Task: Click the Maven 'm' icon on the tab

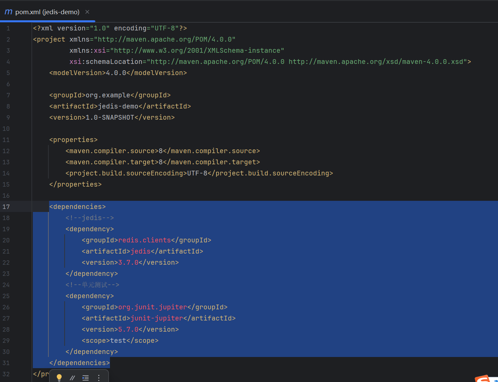Action: click(x=8, y=12)
